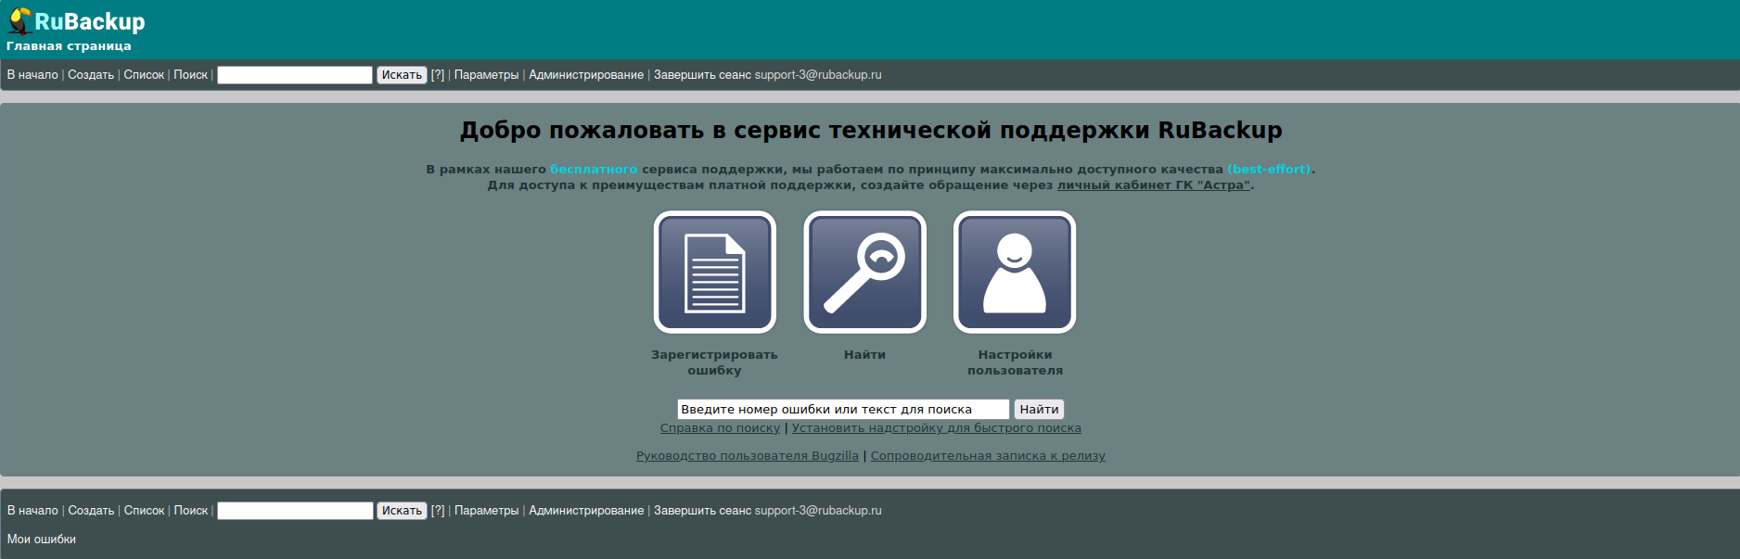Screen dimensions: 1740x559
Task: Open the 'Мои ошибки' saved search link
Action: tap(42, 540)
